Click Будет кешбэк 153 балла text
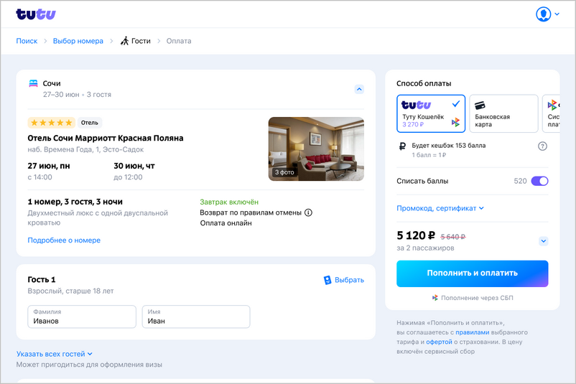This screenshot has width=576, height=384. pyautogui.click(x=449, y=146)
